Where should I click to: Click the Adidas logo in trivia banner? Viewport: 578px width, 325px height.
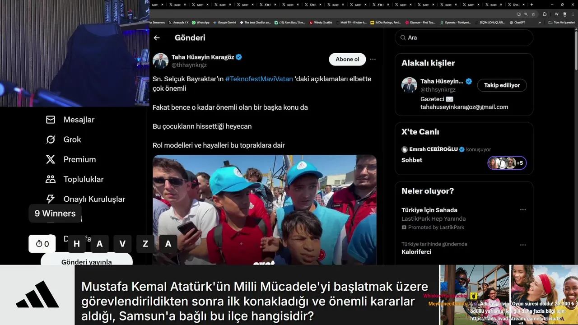pos(37,295)
